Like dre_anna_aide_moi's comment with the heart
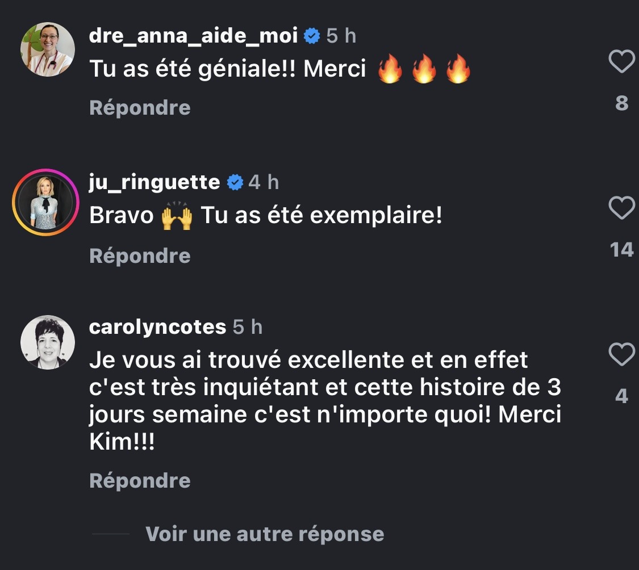Image resolution: width=639 pixels, height=570 pixels. (x=621, y=61)
